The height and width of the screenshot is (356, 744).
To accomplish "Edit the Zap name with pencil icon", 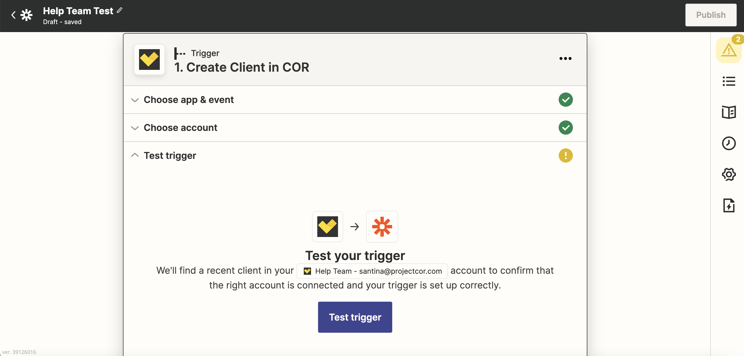I will [120, 10].
